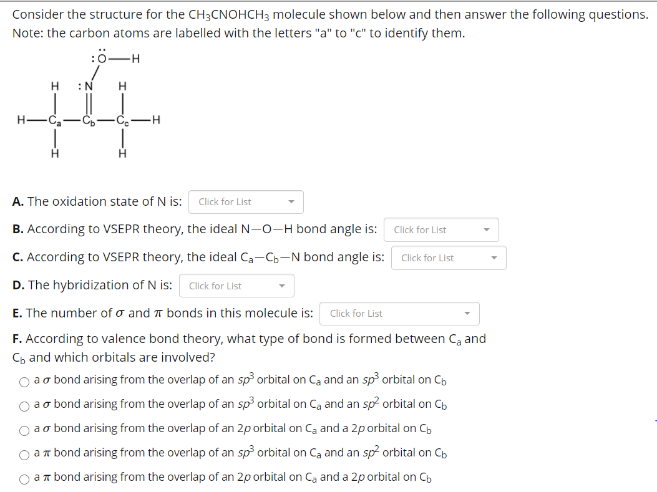
Task: Select the first sigma bond sp3-sp3 option
Action: click(x=24, y=380)
